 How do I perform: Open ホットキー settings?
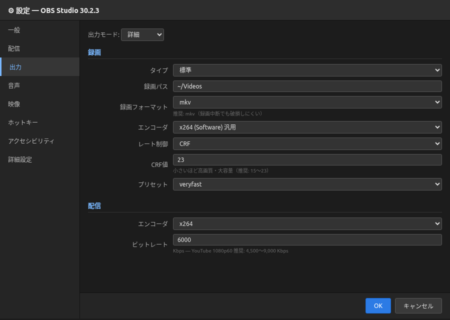[x=39, y=122]
